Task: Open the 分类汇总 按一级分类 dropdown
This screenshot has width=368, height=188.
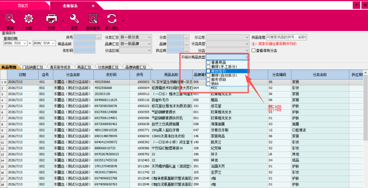Action: pyautogui.click(x=149, y=37)
